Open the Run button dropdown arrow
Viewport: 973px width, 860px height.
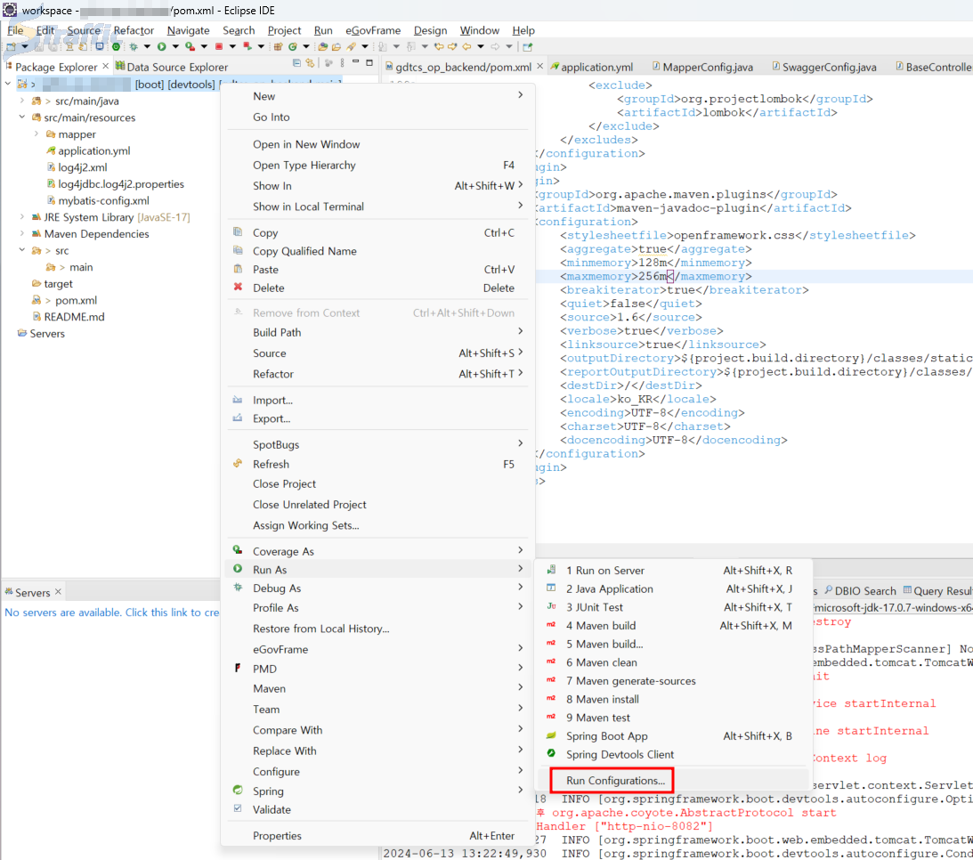pyautogui.click(x=175, y=46)
